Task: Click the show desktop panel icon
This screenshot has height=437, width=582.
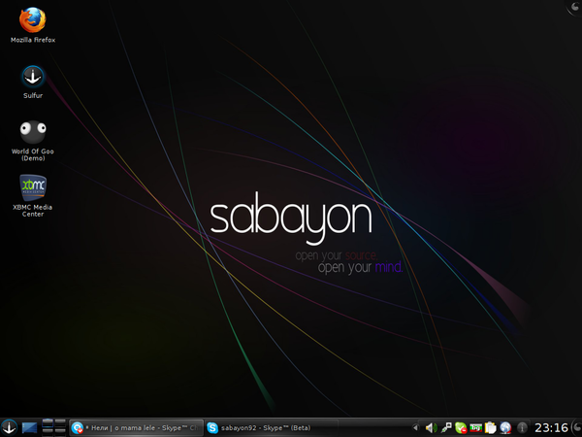Action: tap(29, 428)
